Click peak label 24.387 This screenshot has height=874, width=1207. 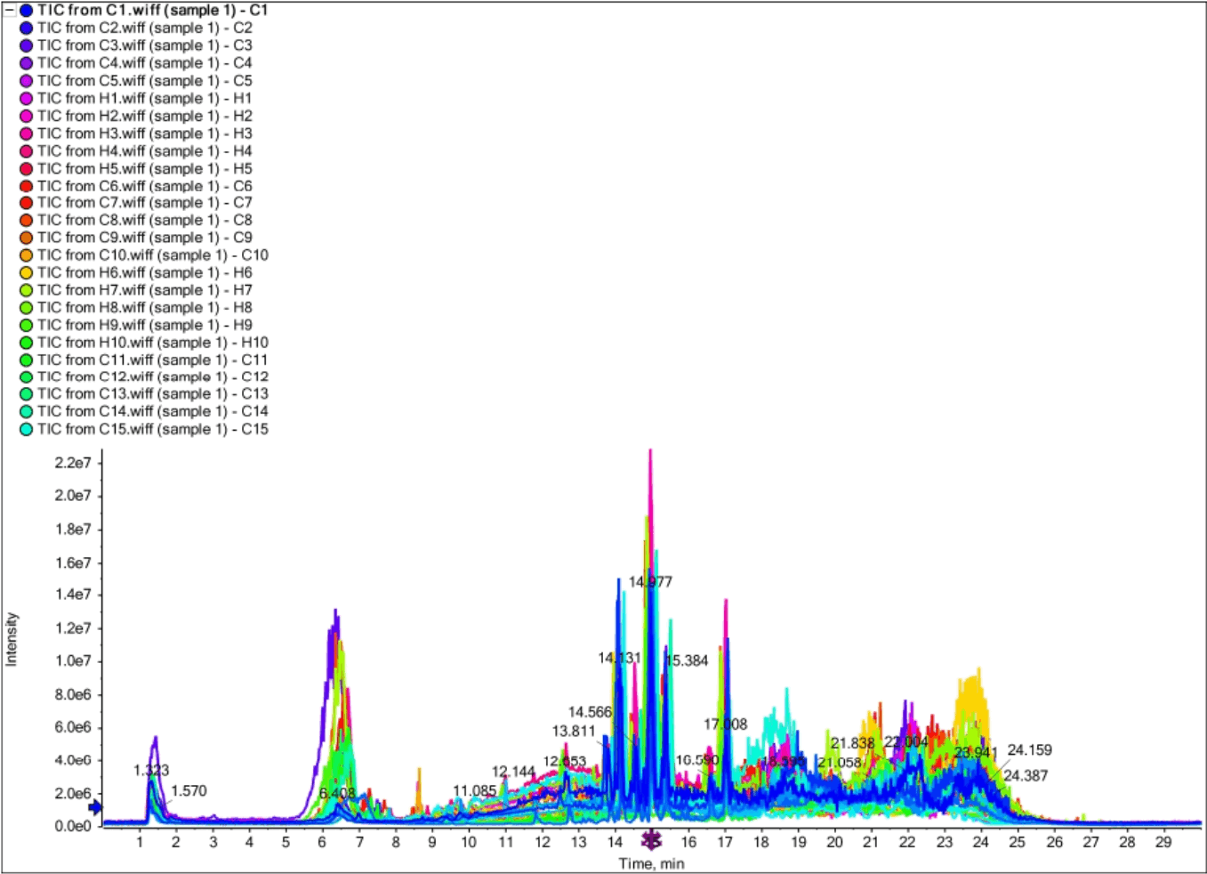1026,776
